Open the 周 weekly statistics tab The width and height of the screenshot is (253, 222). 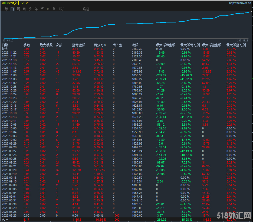tap(18, 9)
